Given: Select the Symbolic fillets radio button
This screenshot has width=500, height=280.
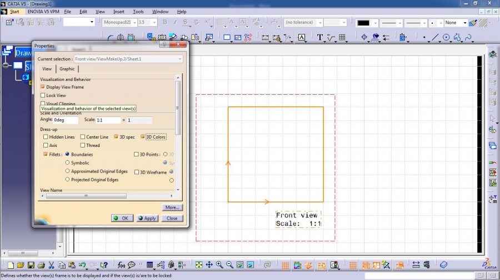Looking at the screenshot, I should pos(67,162).
